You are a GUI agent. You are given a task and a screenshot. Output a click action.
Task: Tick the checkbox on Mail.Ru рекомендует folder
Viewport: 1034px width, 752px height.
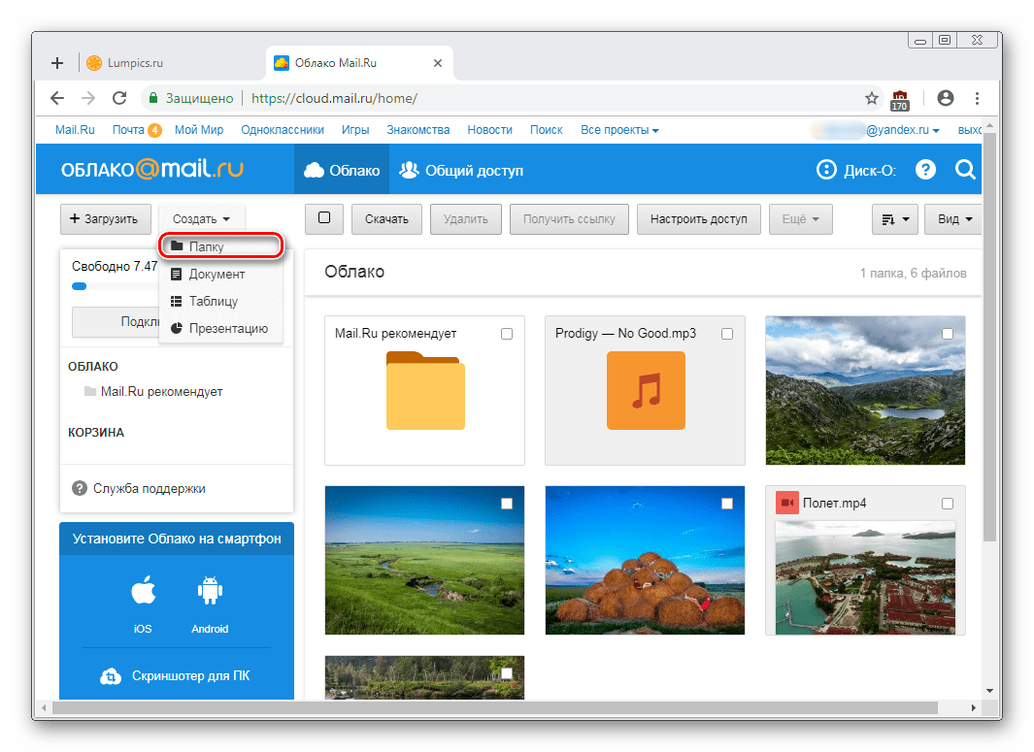[x=507, y=334]
